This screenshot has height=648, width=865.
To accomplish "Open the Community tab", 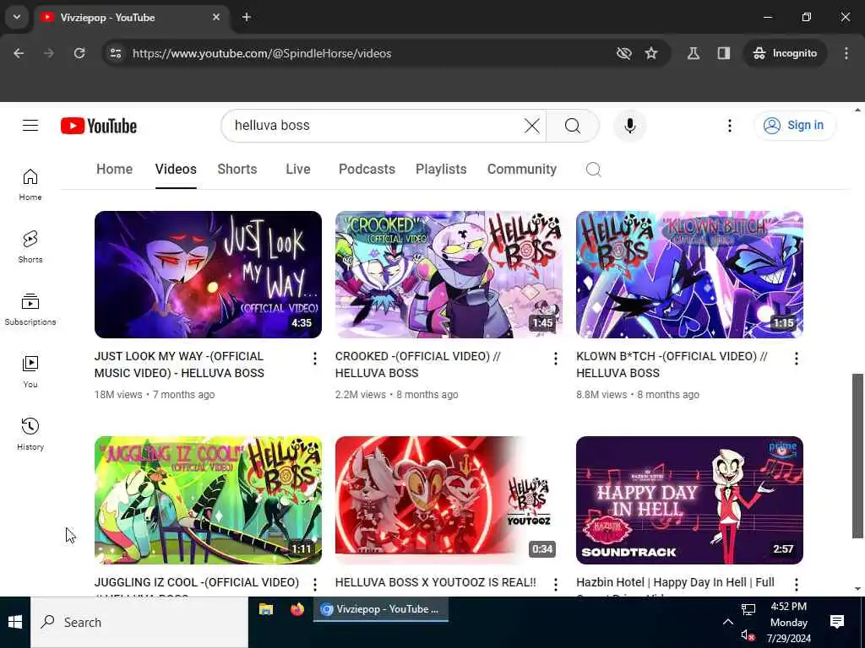I will click(x=522, y=169).
